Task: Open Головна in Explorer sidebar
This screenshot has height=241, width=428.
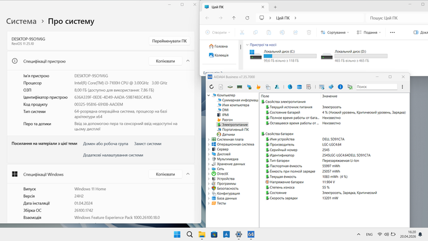Action: 218,46
